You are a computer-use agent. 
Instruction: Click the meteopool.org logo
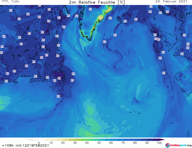[178, 145]
